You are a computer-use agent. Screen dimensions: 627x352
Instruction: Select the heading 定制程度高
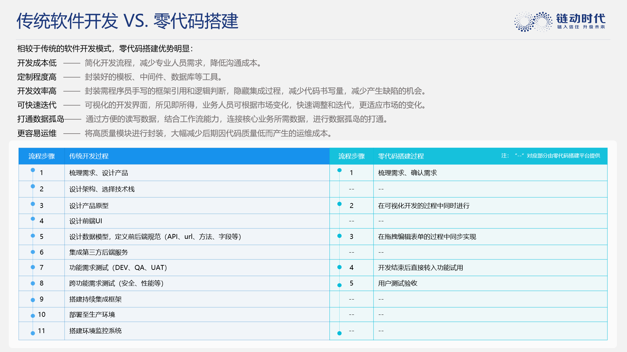pos(37,77)
